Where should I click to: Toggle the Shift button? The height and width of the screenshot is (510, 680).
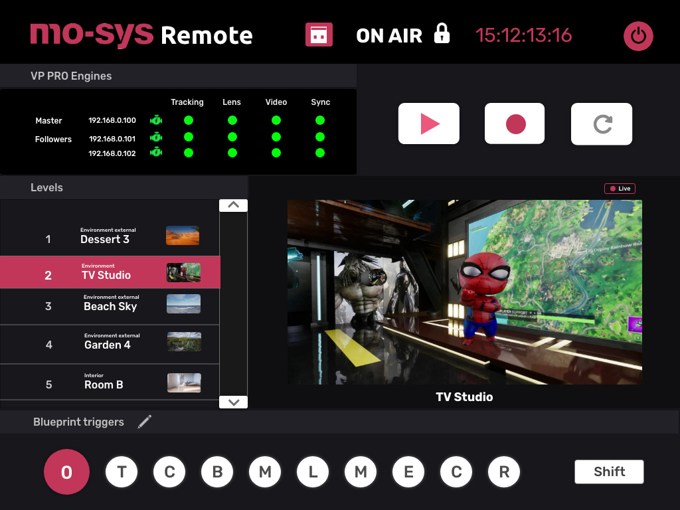click(x=609, y=472)
